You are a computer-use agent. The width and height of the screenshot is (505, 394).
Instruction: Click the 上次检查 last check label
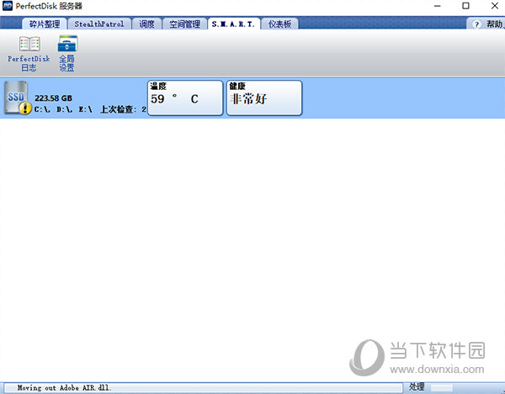119,109
